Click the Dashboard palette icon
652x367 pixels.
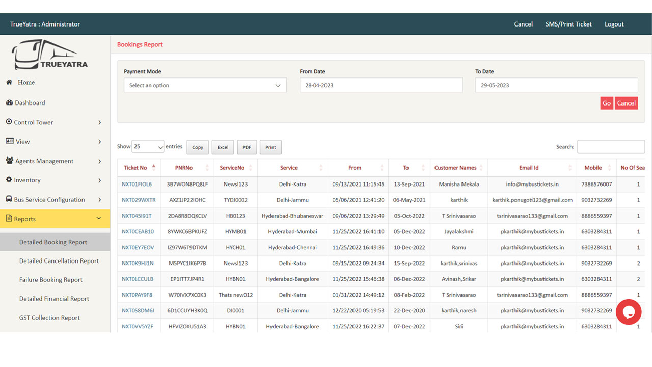[9, 102]
